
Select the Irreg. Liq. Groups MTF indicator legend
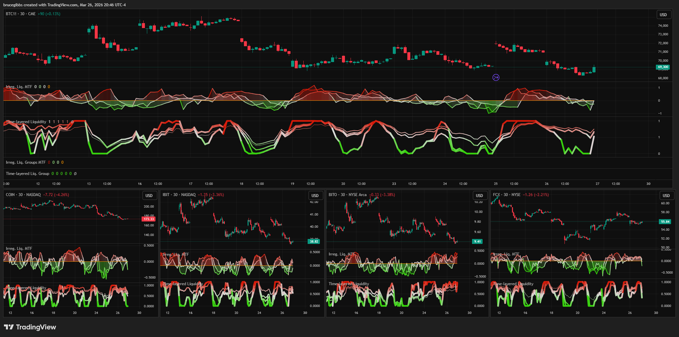point(26,162)
